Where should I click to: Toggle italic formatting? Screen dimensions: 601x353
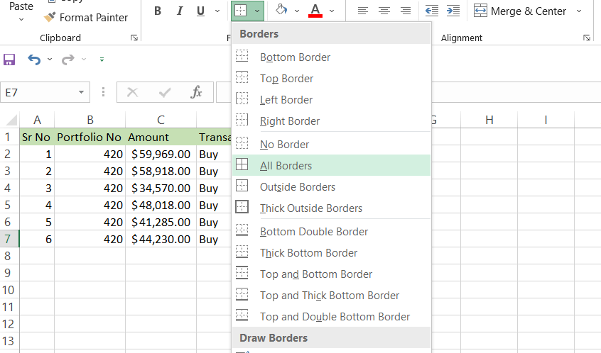tap(179, 11)
